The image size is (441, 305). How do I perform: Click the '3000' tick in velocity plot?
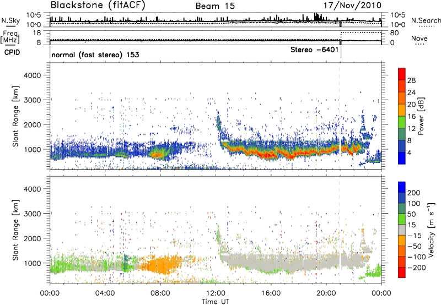(x=32, y=214)
